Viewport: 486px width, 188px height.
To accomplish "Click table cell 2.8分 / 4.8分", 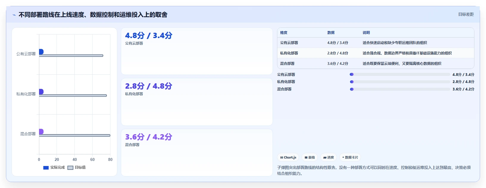I will [x=338, y=53].
